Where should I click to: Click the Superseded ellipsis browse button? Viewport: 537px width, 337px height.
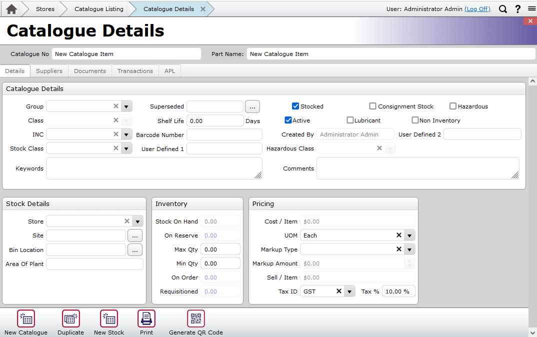252,106
